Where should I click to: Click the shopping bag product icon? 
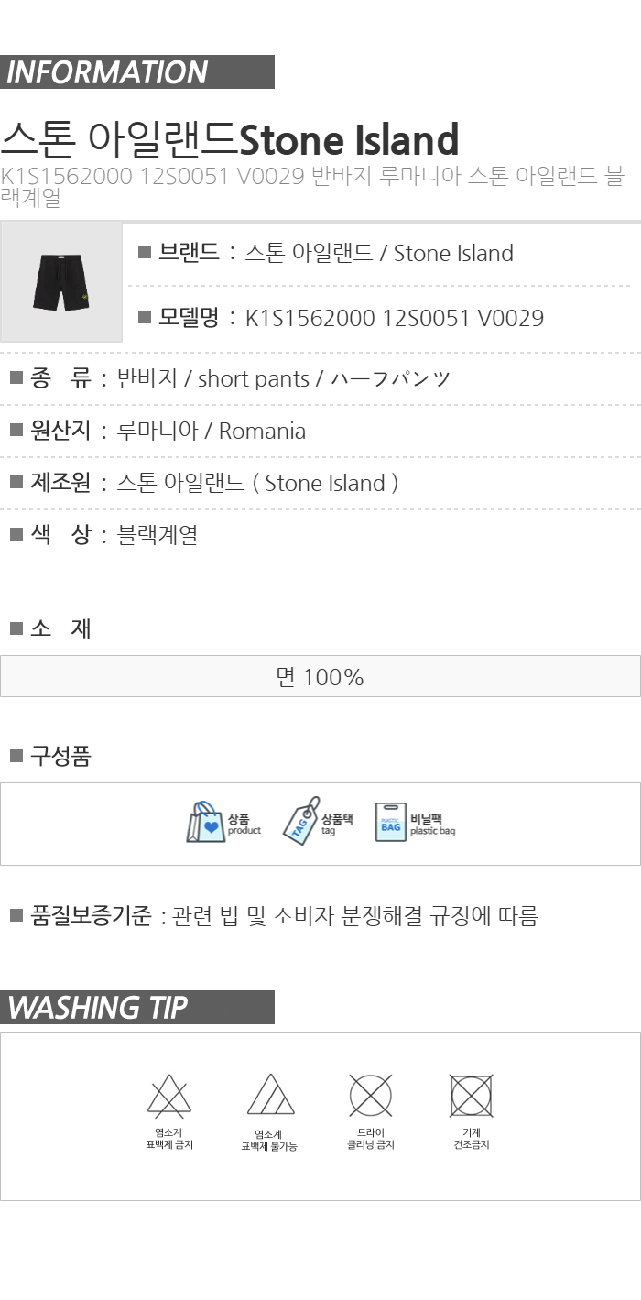(205, 822)
